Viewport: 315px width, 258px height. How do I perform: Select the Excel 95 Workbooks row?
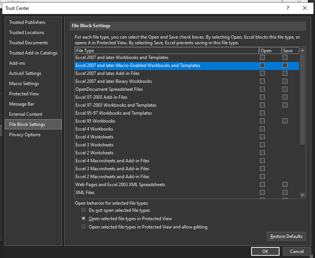[187, 121]
